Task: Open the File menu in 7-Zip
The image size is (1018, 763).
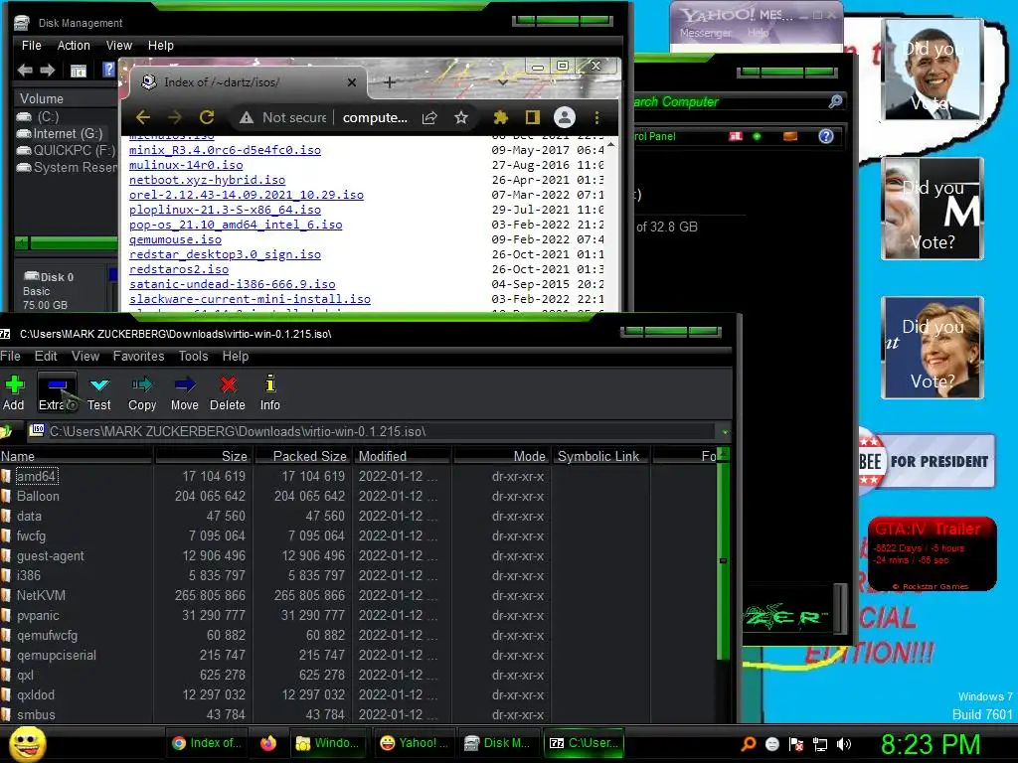Action: (10, 357)
